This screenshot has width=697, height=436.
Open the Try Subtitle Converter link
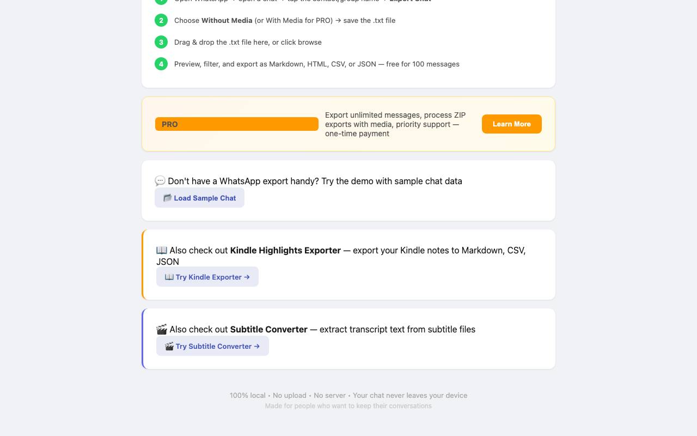pyautogui.click(x=212, y=346)
